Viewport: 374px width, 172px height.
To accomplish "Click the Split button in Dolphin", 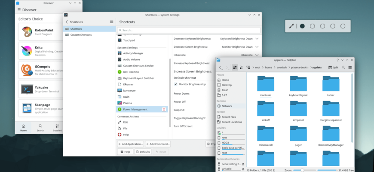I will click(333, 68).
